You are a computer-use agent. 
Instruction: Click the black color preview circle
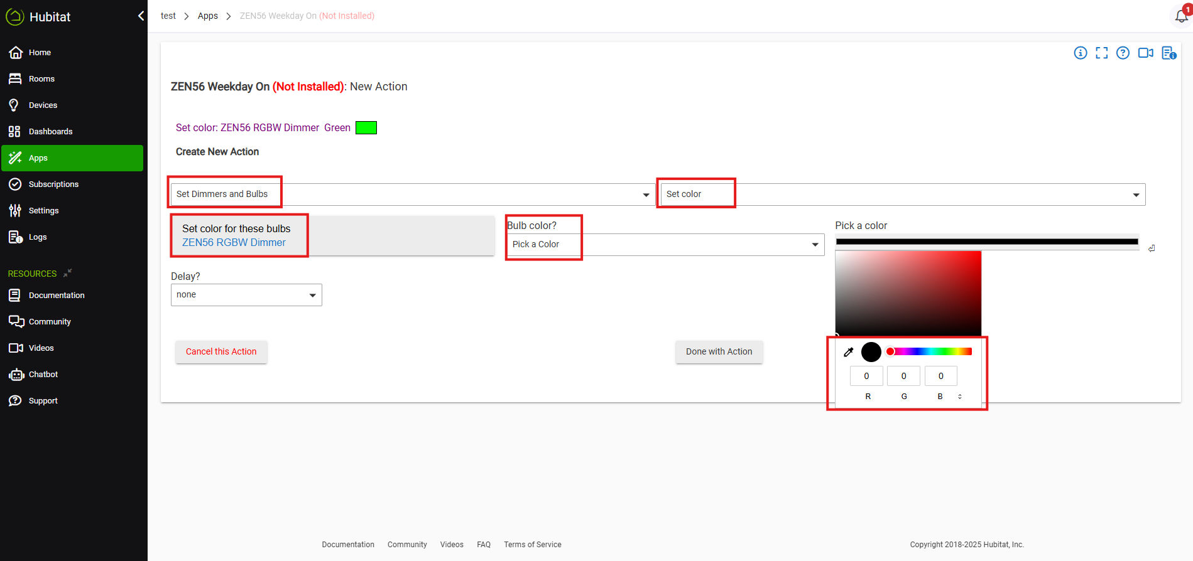[871, 352]
